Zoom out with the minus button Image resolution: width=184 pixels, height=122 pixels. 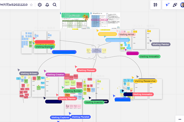click(180, 119)
